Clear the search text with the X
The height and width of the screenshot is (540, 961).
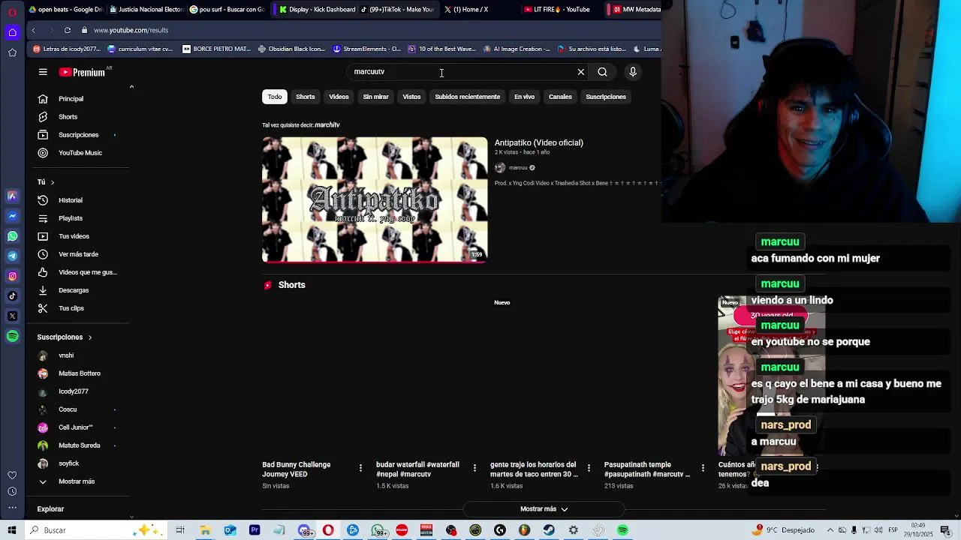[580, 72]
